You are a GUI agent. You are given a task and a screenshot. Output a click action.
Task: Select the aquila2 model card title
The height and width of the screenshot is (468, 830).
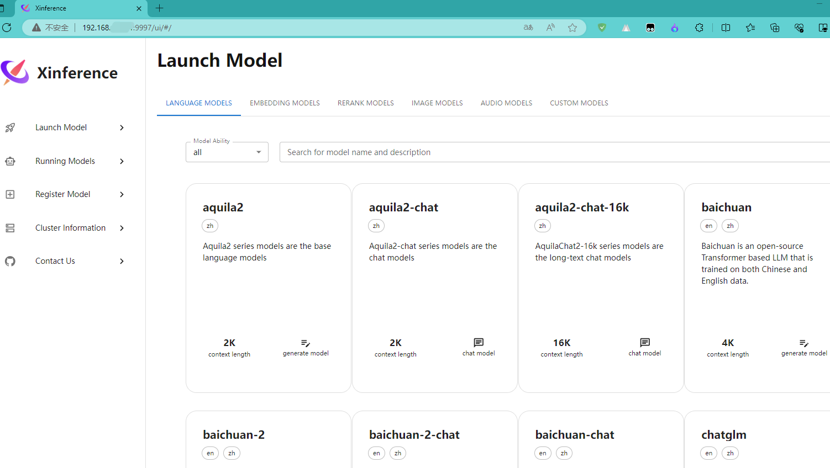click(x=223, y=208)
